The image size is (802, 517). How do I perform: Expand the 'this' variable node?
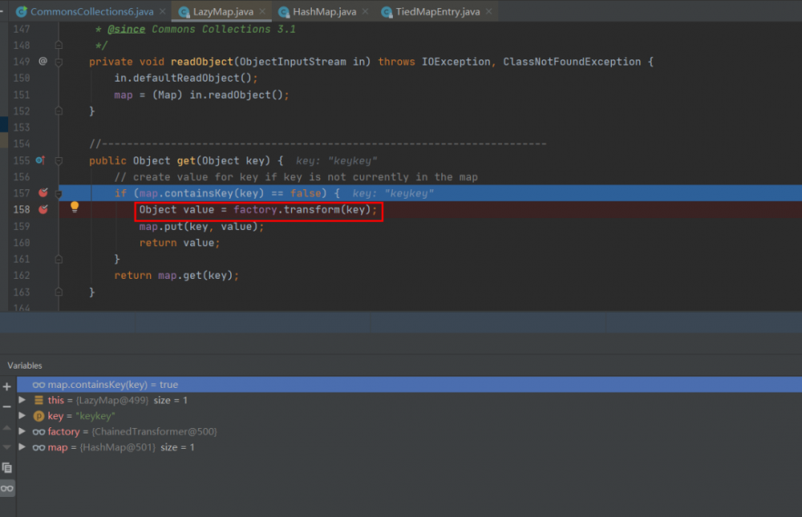[x=22, y=400]
